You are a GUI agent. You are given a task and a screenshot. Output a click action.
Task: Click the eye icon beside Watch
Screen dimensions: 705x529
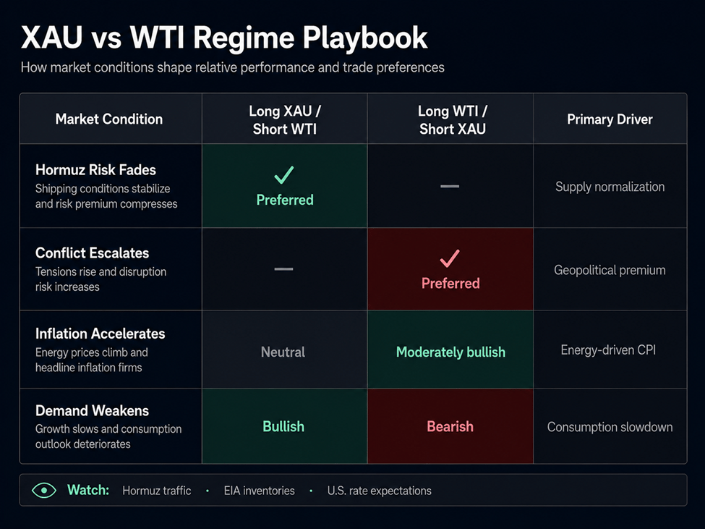tap(44, 491)
